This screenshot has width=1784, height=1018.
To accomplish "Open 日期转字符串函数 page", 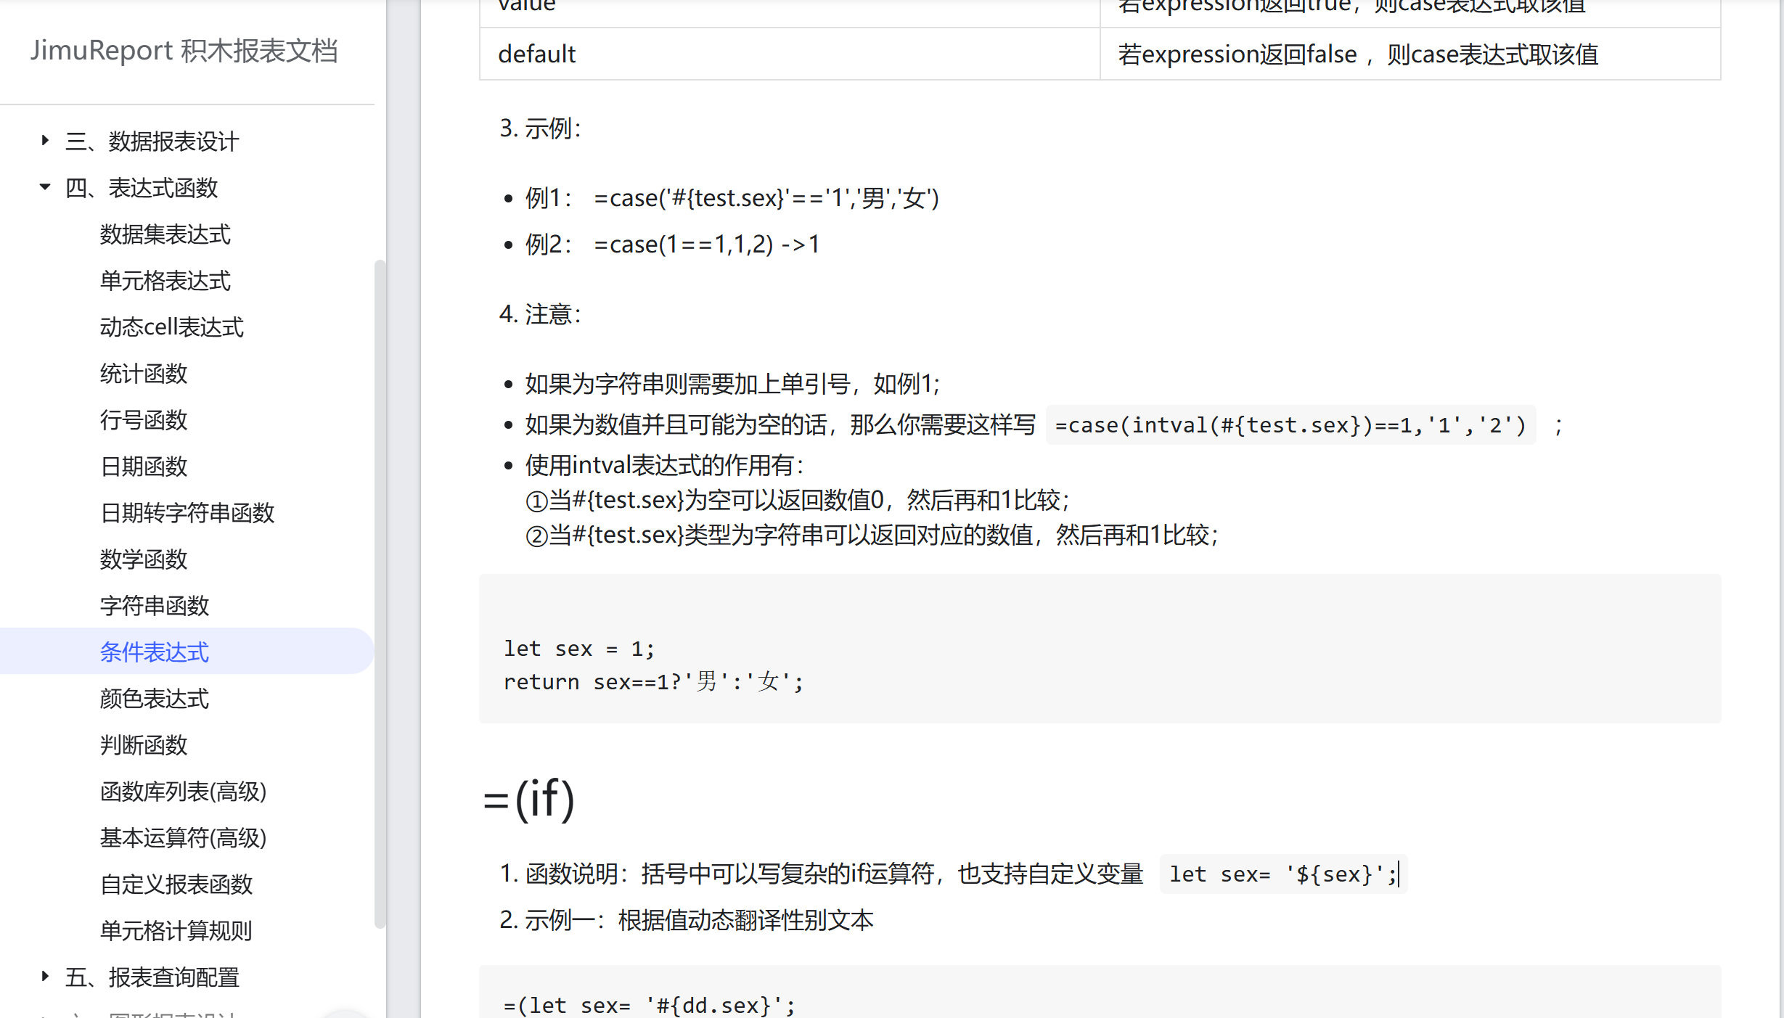I will coord(187,512).
